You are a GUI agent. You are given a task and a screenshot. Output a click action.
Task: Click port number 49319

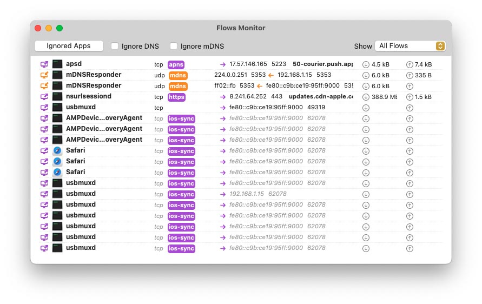pos(316,107)
